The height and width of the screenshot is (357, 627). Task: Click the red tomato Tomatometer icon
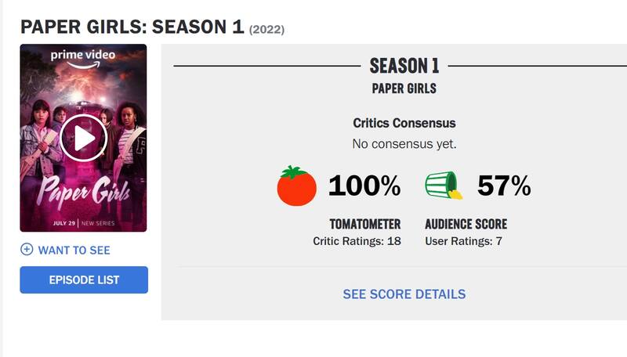click(297, 186)
